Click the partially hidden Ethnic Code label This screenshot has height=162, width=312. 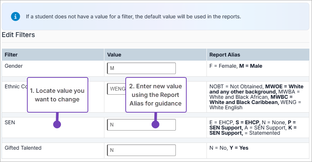click(15, 86)
